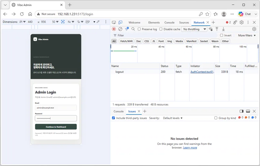Expand the More filters dropdown
The height and width of the screenshot is (166, 260).
247,35
